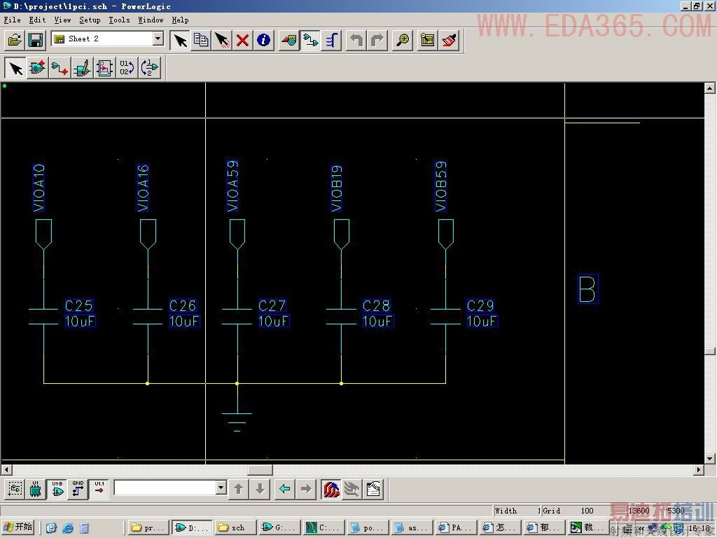Click the Swap Pin 1/2 gate icon
Viewport: 717px width, 538px height.
click(150, 68)
